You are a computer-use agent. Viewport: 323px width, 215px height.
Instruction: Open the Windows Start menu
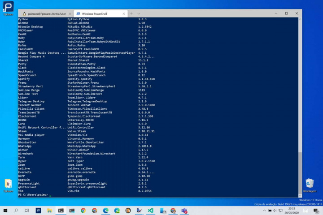coord(5,210)
